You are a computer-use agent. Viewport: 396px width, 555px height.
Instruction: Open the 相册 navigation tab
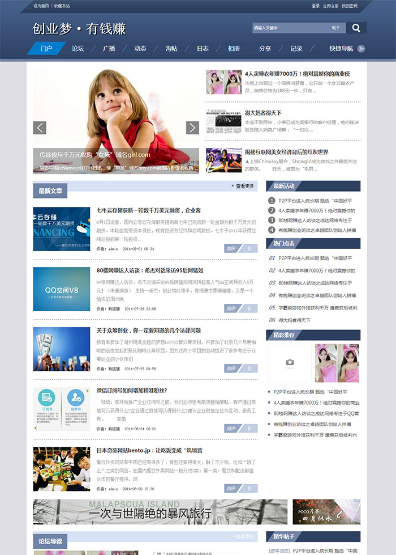pos(234,49)
